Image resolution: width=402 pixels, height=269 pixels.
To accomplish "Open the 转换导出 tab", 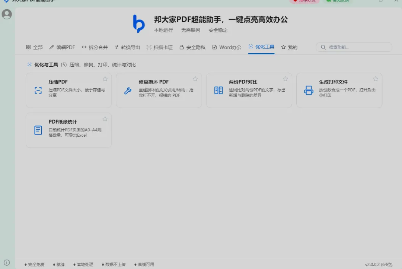I will [127, 47].
